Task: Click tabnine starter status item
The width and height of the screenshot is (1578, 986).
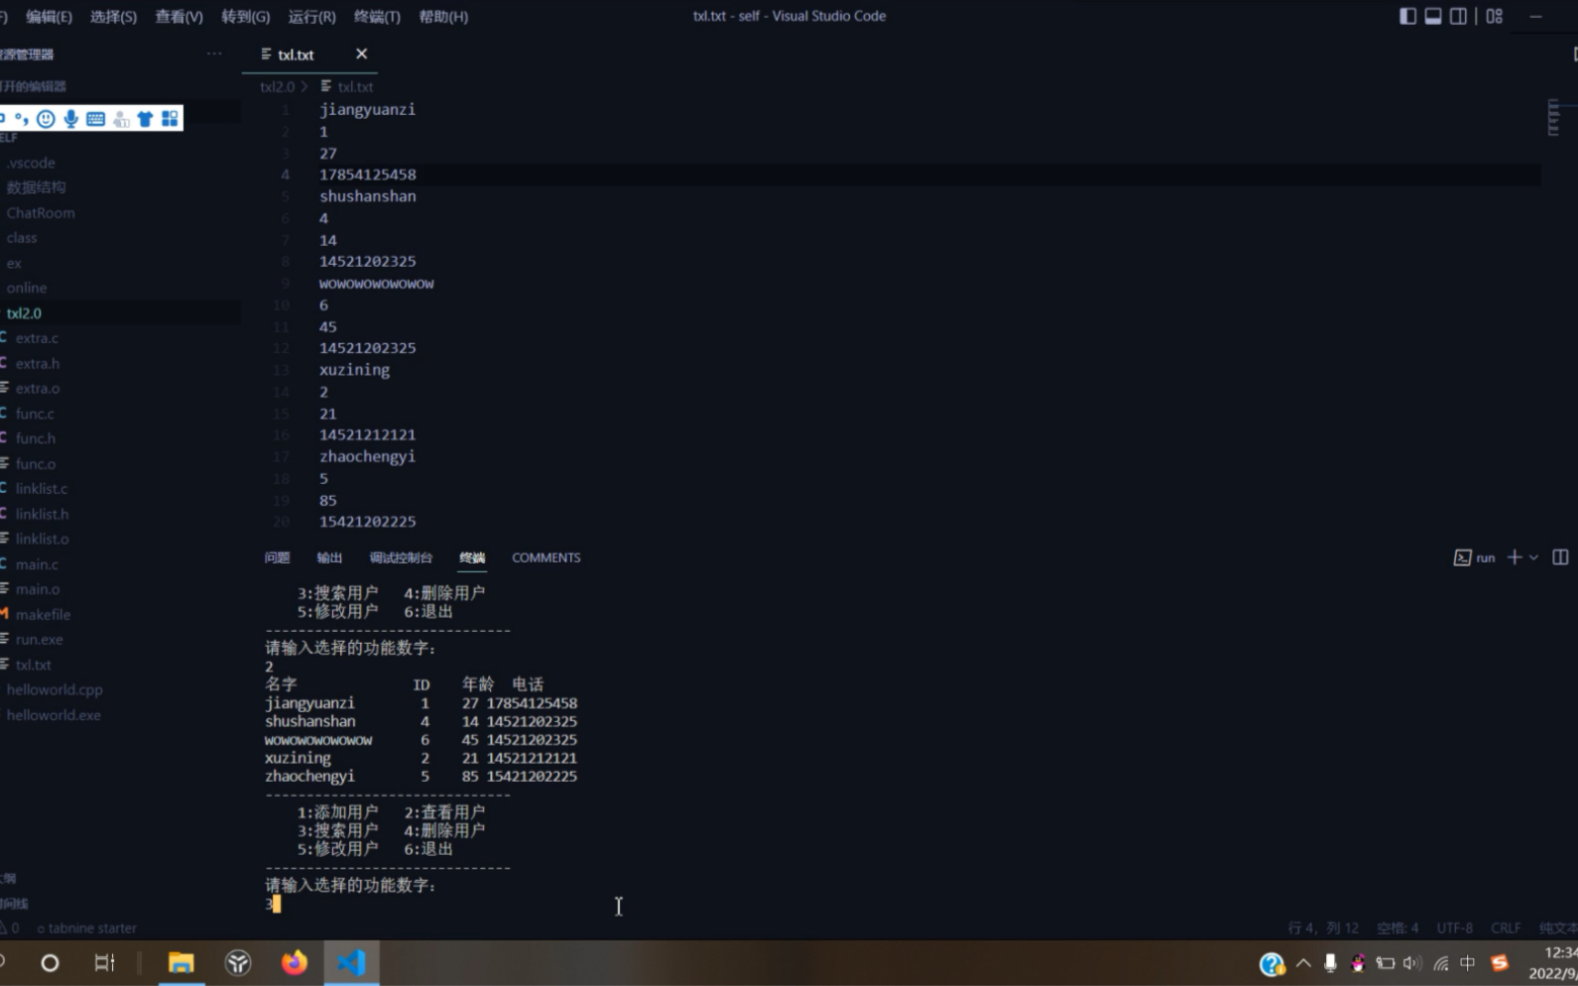Action: 87,928
